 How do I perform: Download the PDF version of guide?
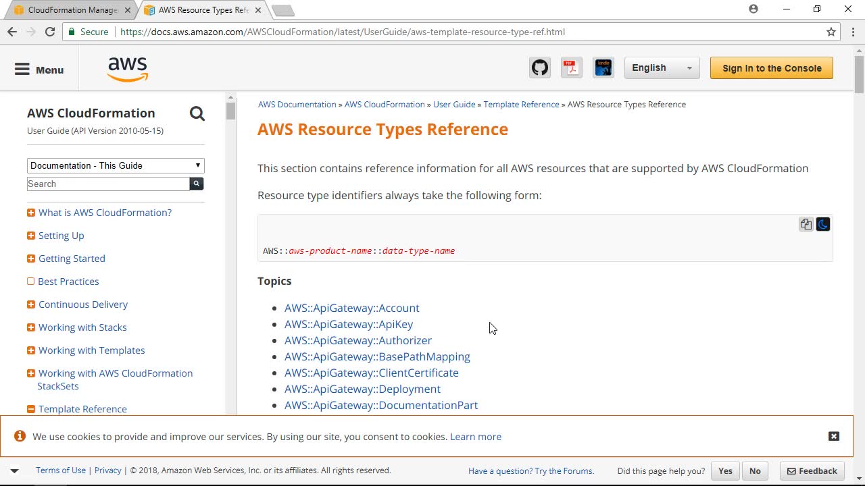click(x=572, y=68)
